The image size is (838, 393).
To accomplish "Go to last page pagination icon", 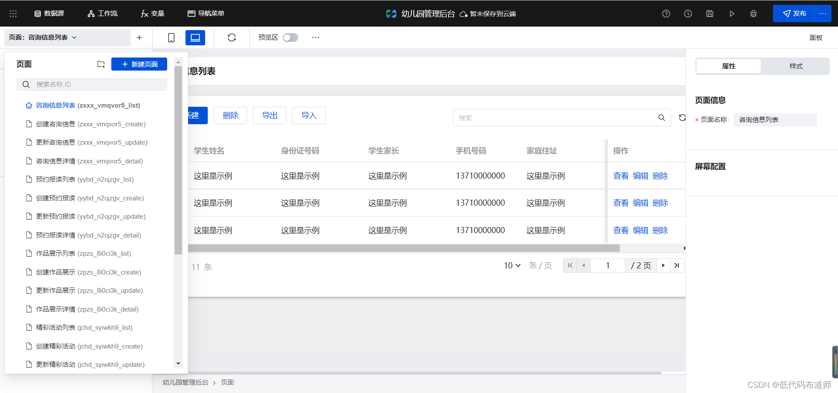I will pyautogui.click(x=677, y=265).
